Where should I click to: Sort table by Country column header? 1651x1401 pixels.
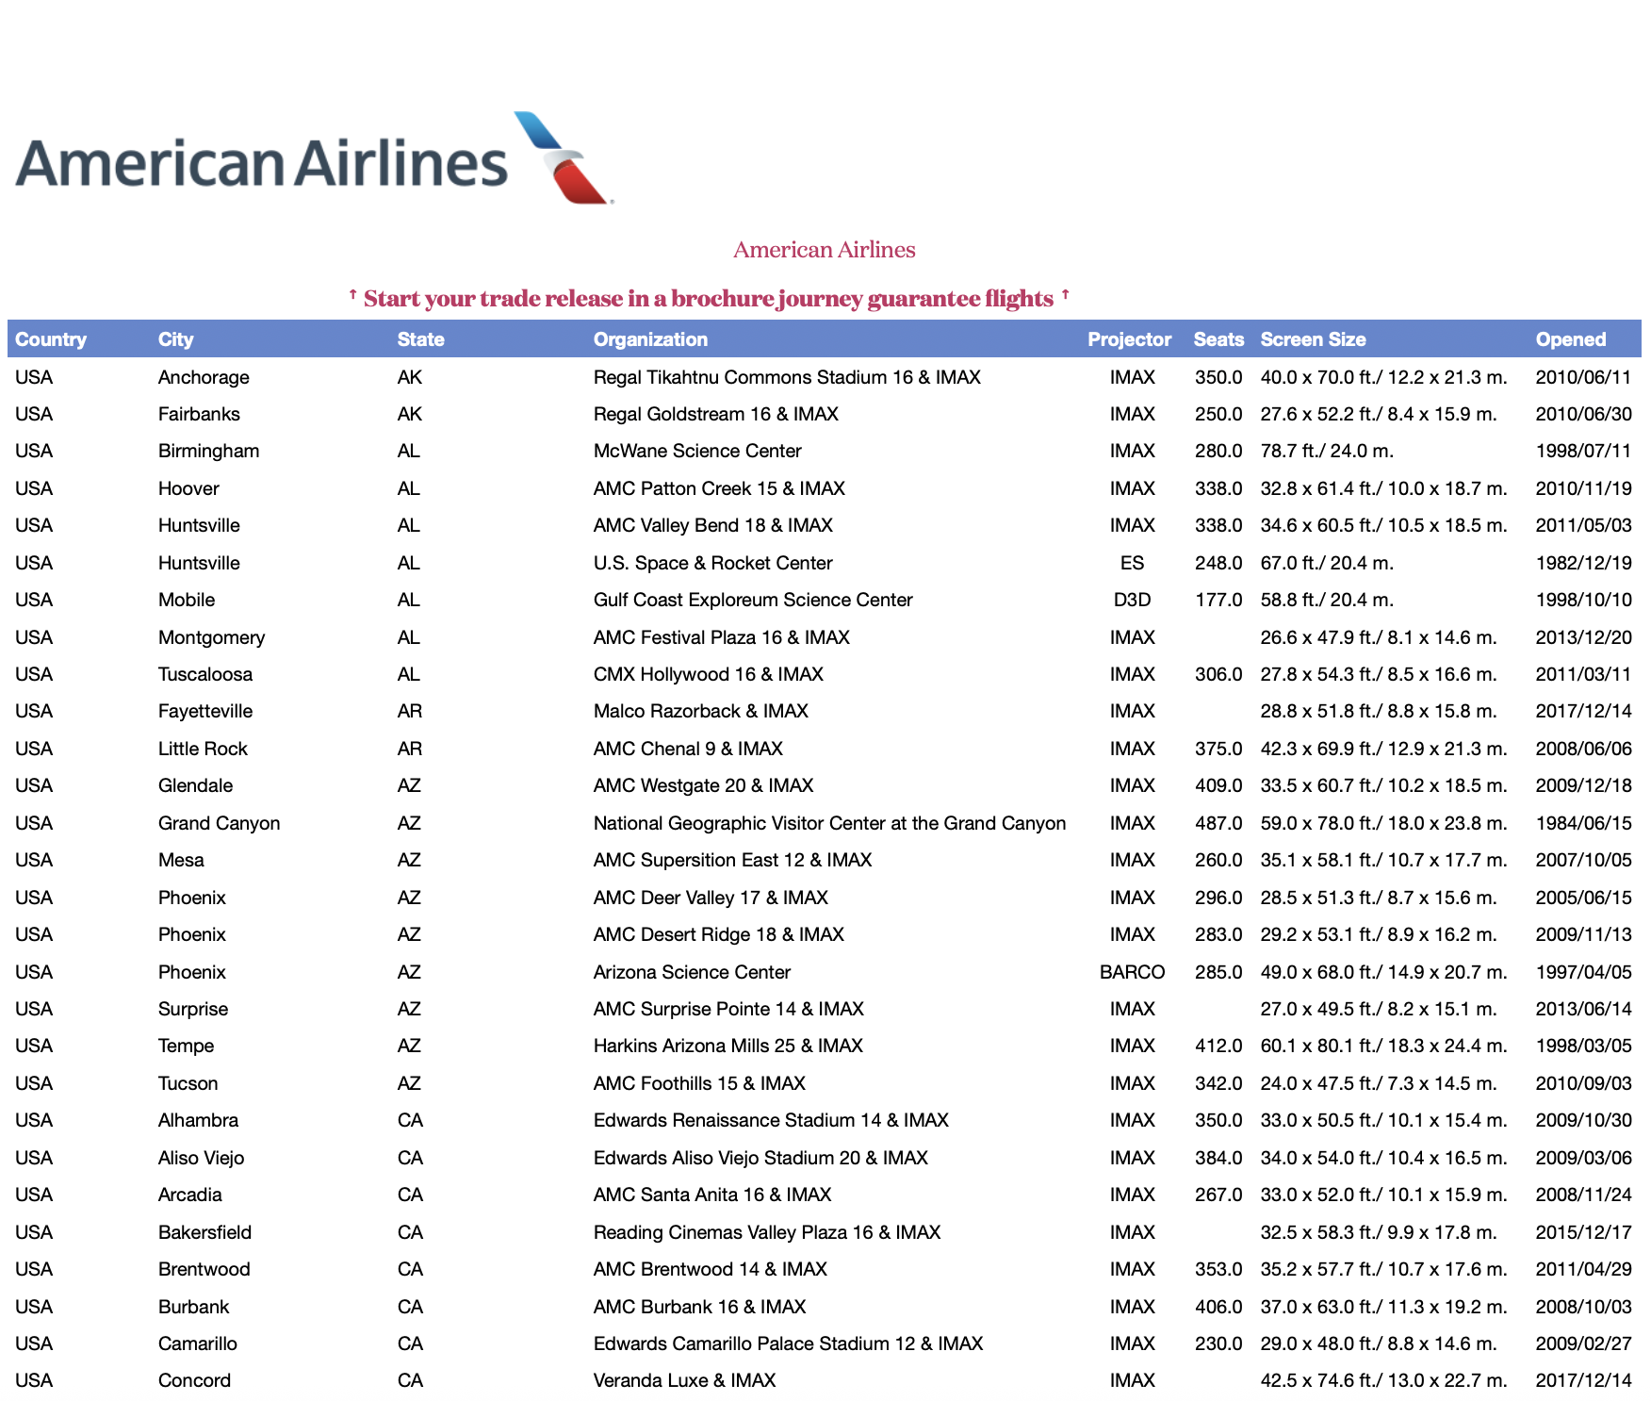pyautogui.click(x=51, y=339)
